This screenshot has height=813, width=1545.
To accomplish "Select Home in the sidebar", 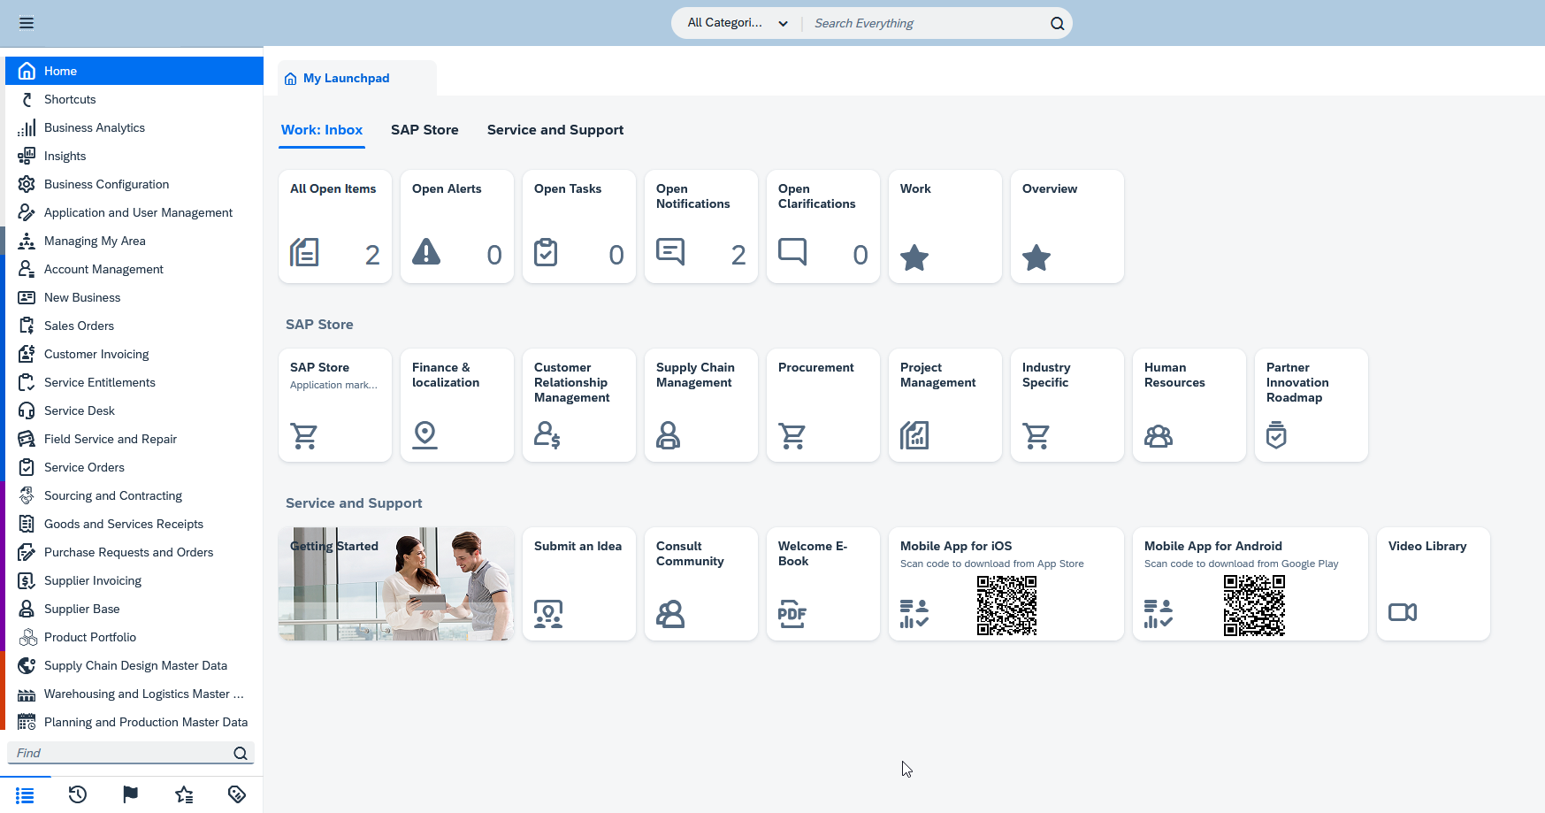I will 134,71.
